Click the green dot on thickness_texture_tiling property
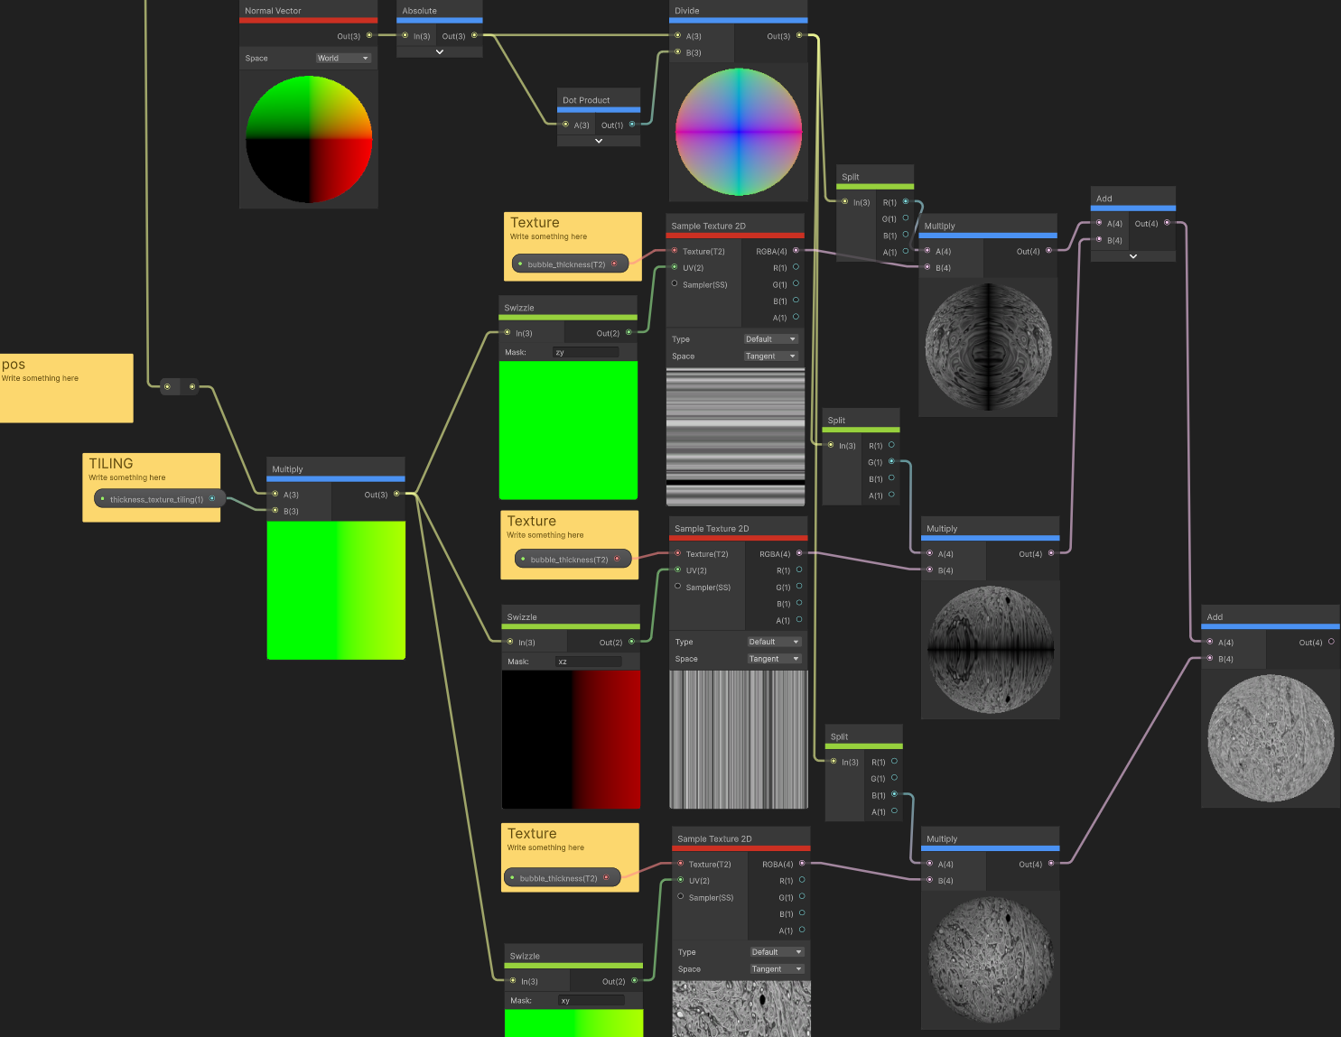1341x1037 pixels. point(102,497)
